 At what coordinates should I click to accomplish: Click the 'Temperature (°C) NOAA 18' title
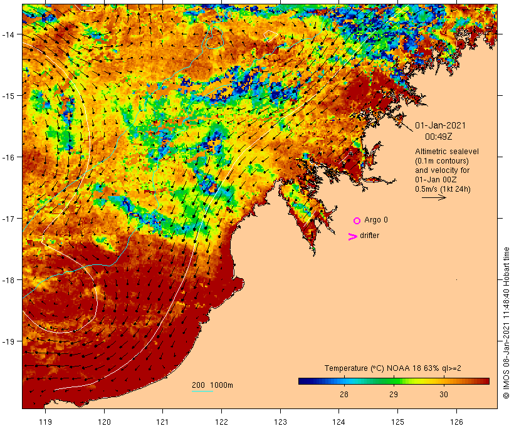point(393,368)
